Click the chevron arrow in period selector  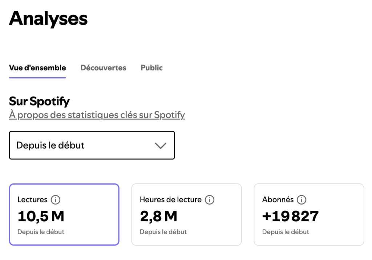160,145
